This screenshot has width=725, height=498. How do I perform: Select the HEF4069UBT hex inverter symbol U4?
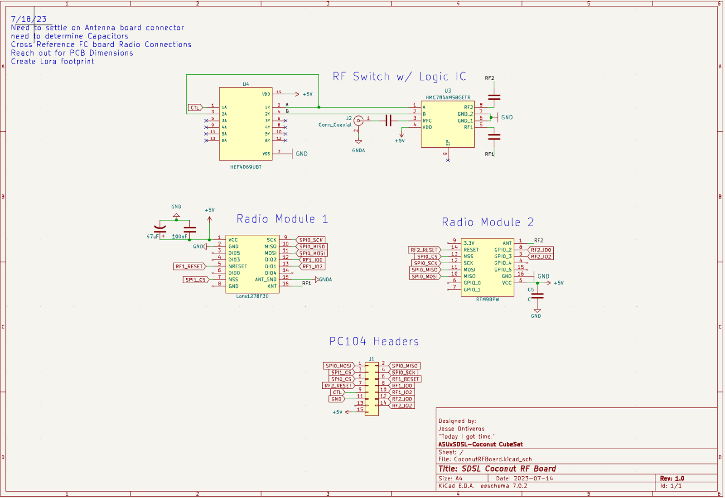click(245, 122)
